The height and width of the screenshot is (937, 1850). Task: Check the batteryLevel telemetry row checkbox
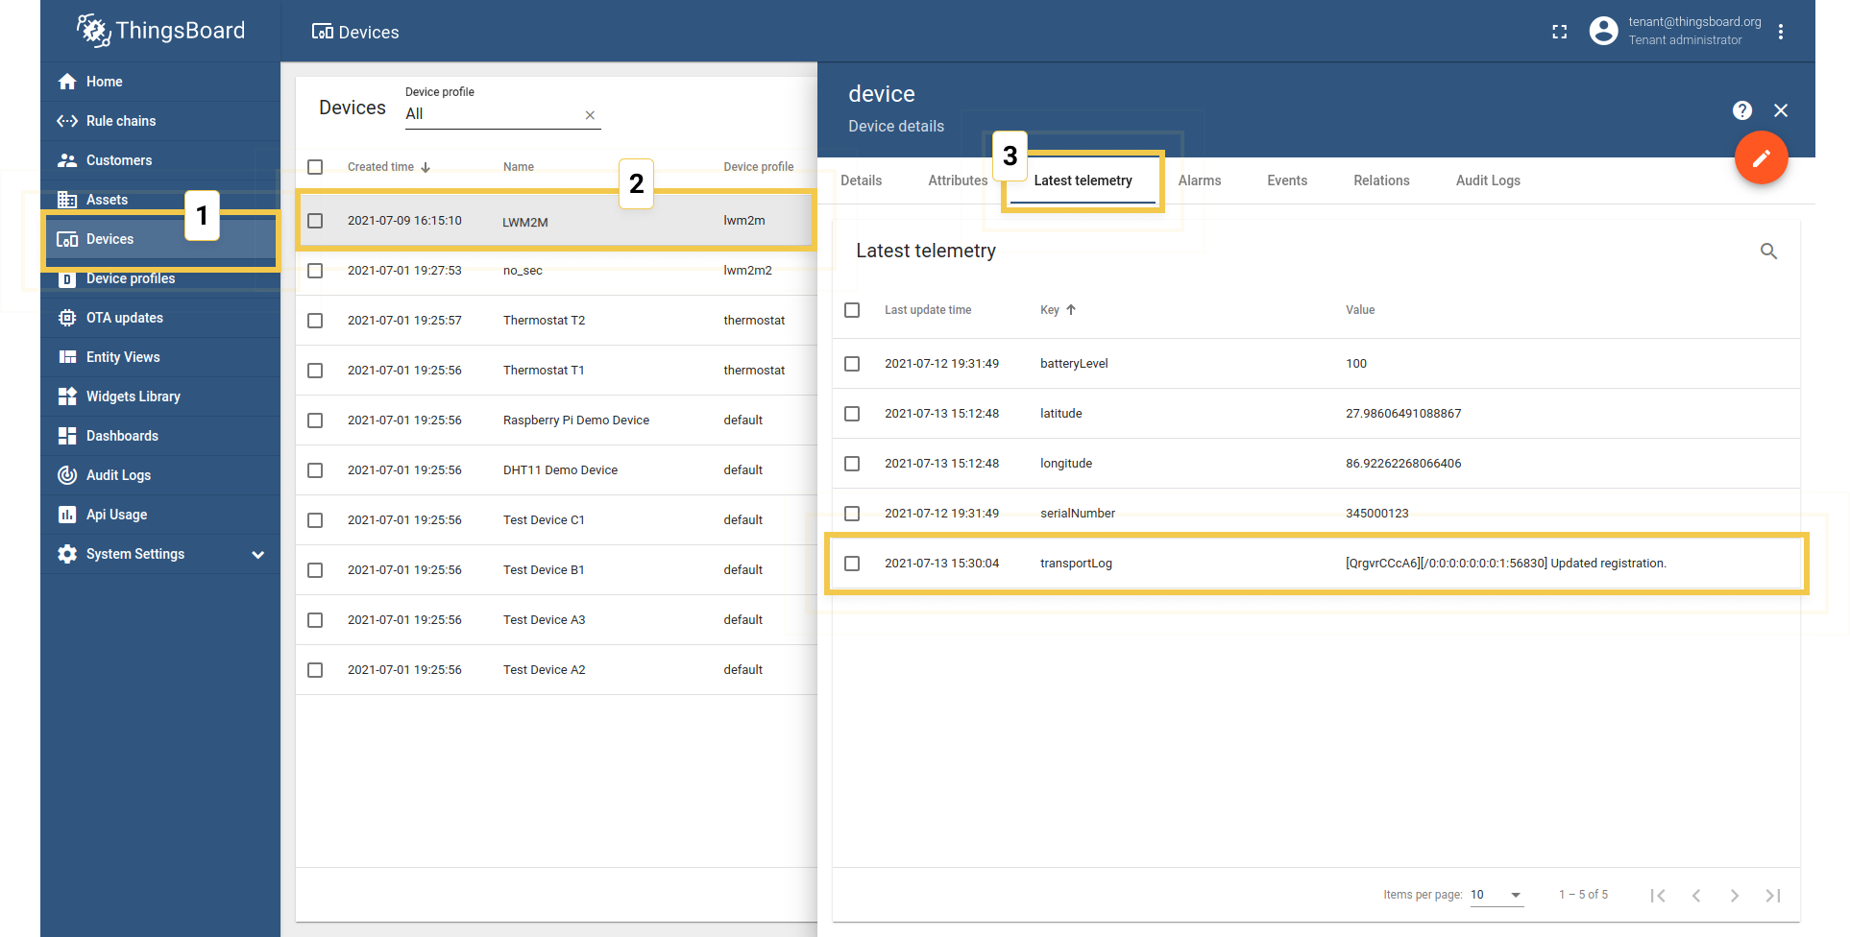(x=852, y=364)
